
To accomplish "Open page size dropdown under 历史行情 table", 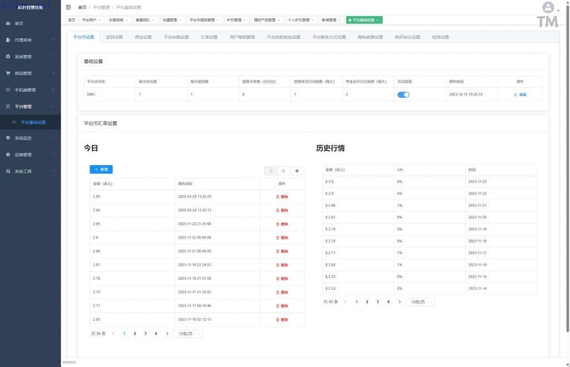I will pyautogui.click(x=420, y=302).
